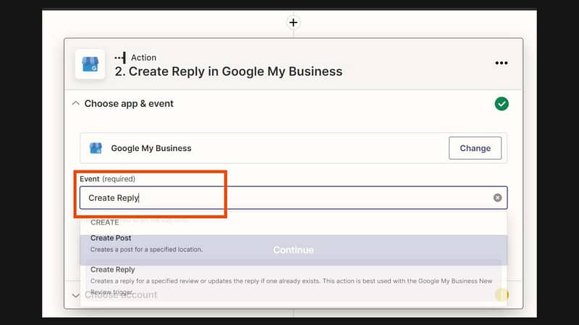Click the Action step type icon

(120, 58)
